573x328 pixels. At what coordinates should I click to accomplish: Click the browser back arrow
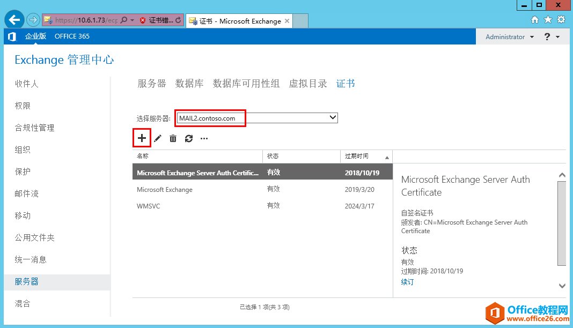tap(13, 19)
